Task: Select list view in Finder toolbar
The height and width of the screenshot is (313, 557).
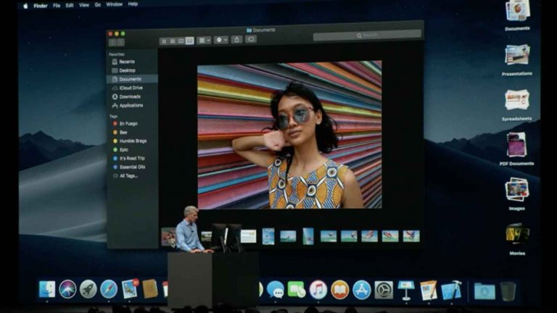Action: (x=172, y=41)
